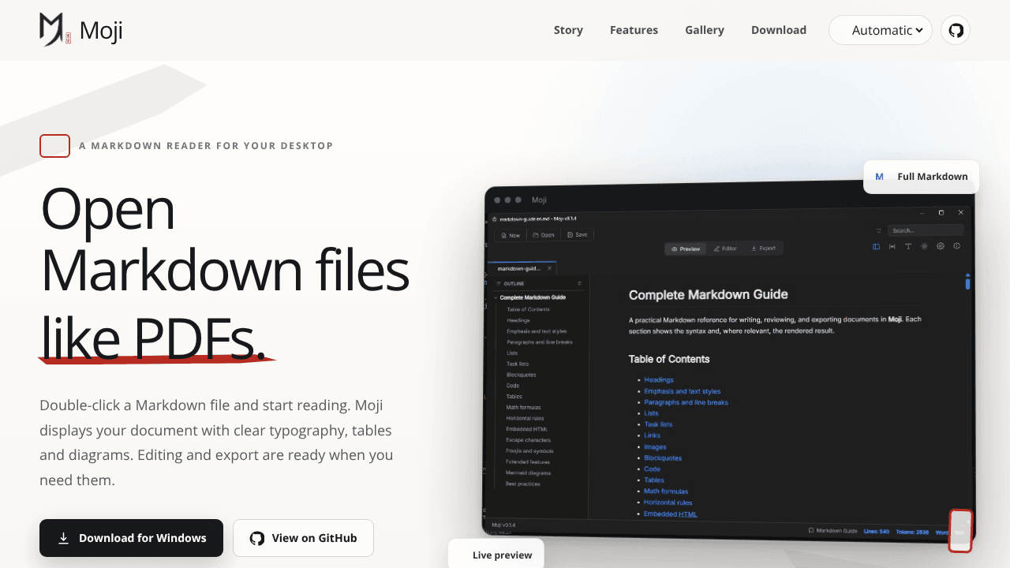
Task: Click the Complete Markdown Guide document heading
Action: 709,295
